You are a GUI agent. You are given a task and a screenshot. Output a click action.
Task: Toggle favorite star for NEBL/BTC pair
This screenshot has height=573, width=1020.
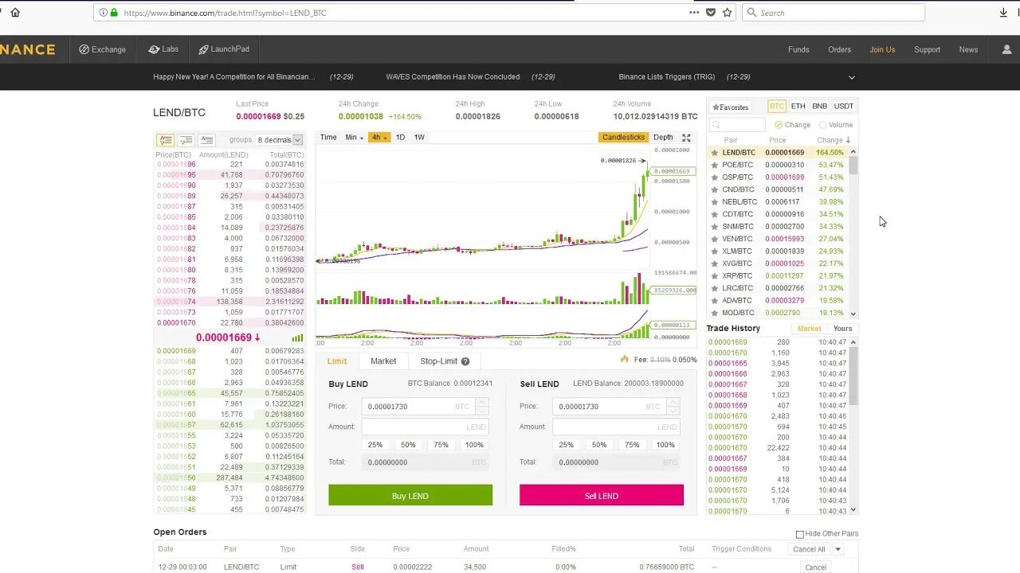(715, 202)
